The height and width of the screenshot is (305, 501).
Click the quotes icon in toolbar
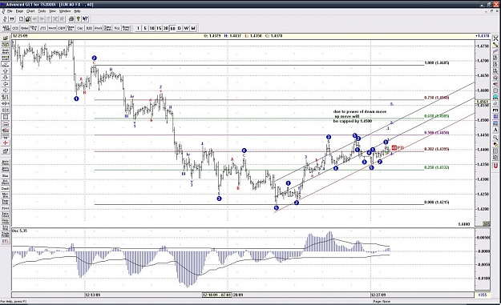[x=12, y=19]
